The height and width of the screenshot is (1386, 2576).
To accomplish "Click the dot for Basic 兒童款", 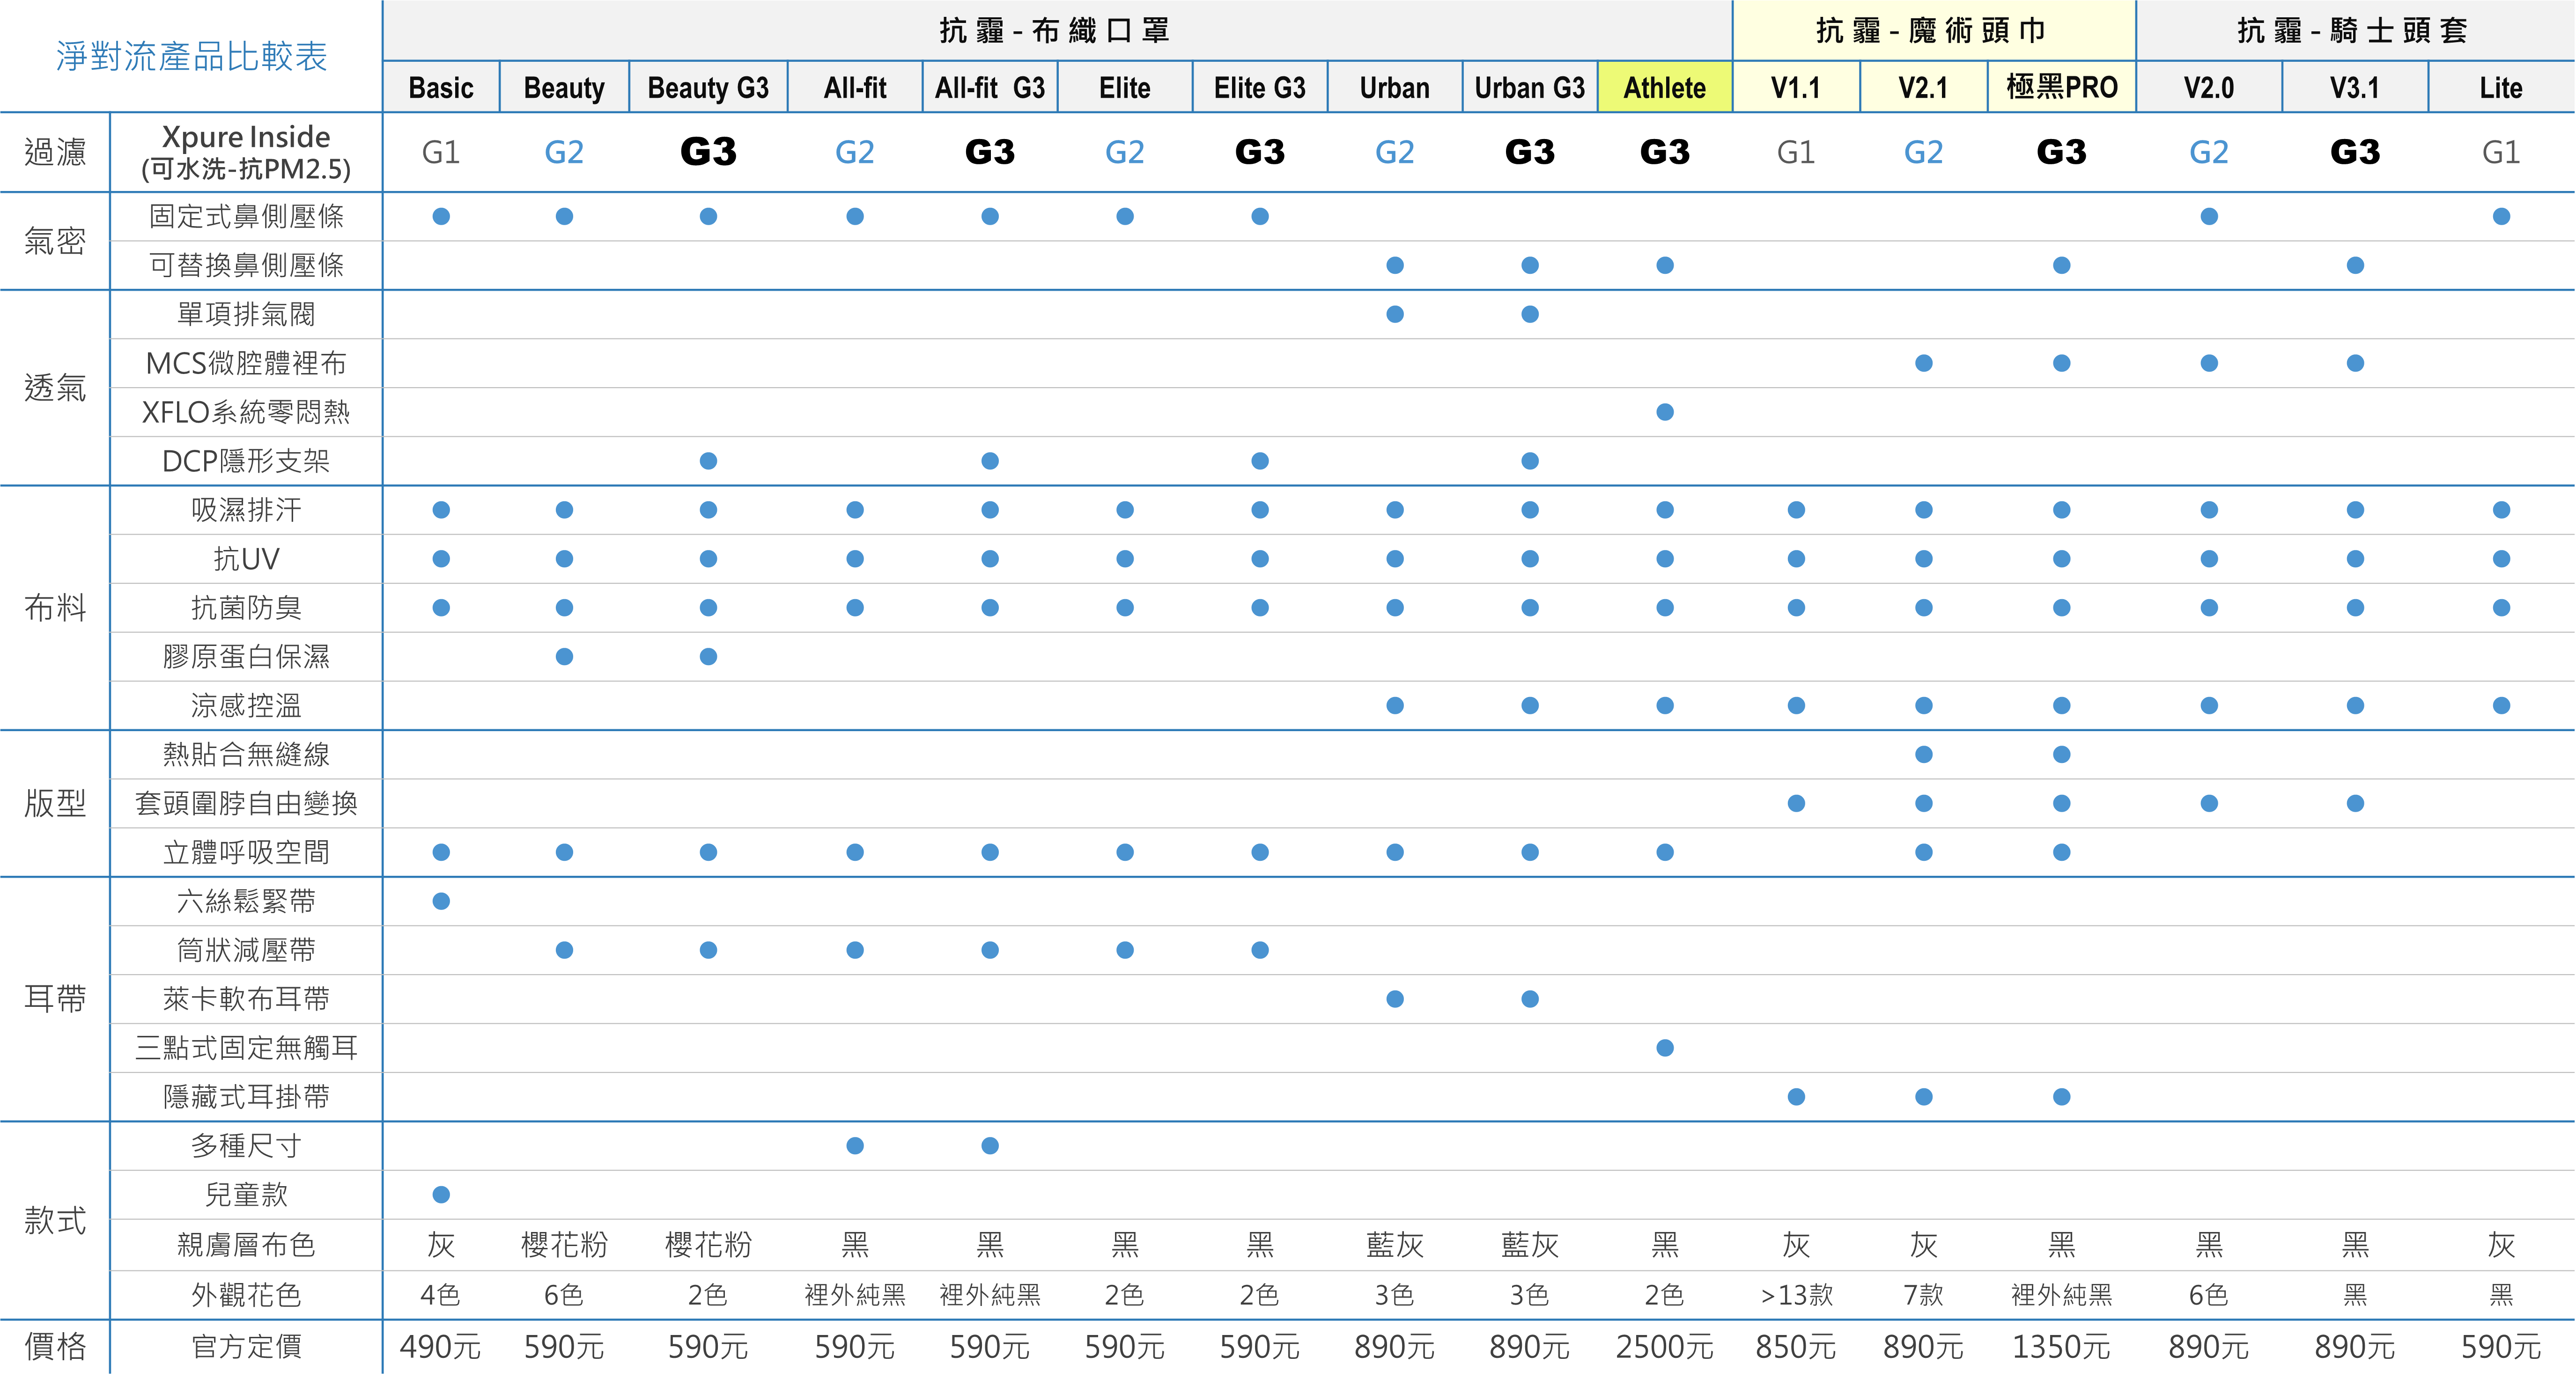I will tap(441, 1194).
